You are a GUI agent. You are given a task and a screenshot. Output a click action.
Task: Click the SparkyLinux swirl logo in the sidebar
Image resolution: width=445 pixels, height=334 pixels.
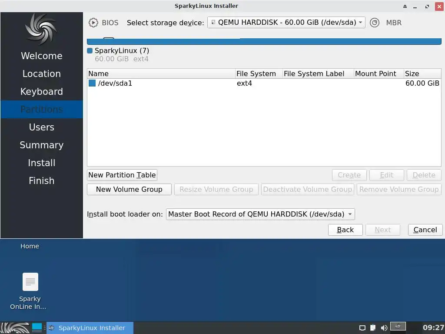[x=41, y=29]
